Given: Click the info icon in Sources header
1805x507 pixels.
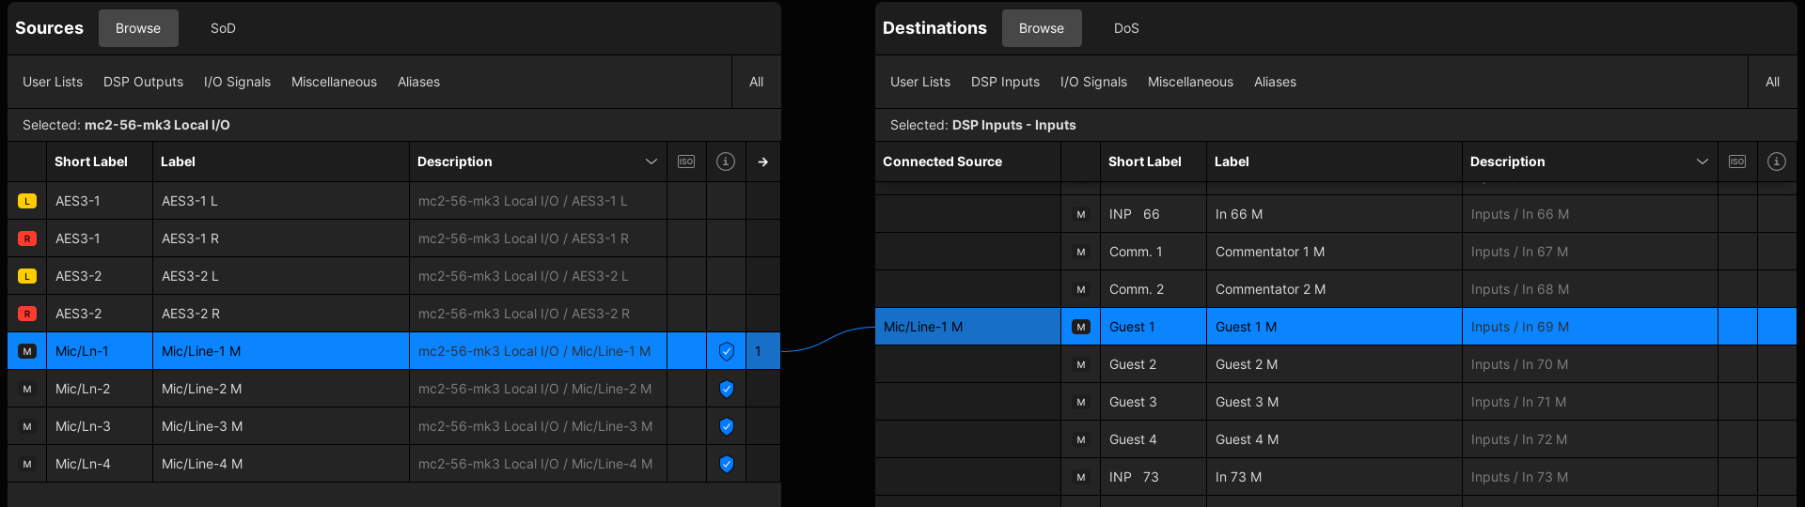Looking at the screenshot, I should click(x=726, y=161).
